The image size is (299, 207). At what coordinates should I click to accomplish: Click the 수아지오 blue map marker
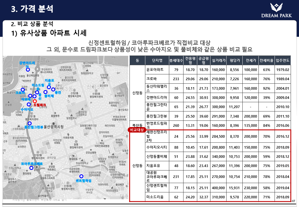pyautogui.click(x=28, y=104)
